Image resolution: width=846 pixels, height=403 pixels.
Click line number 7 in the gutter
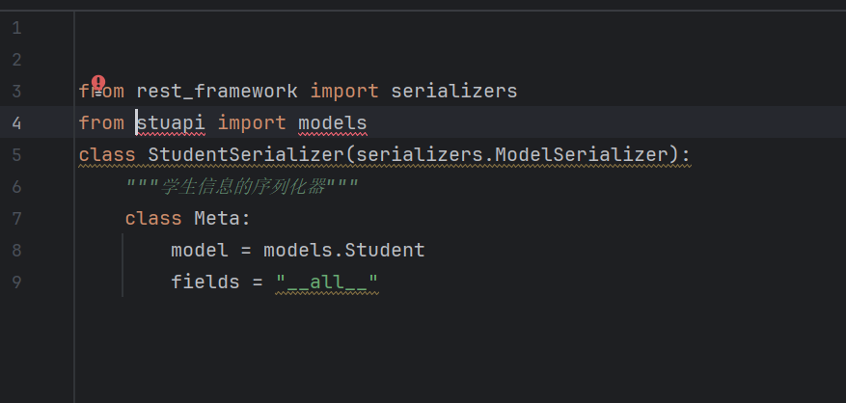click(x=16, y=219)
